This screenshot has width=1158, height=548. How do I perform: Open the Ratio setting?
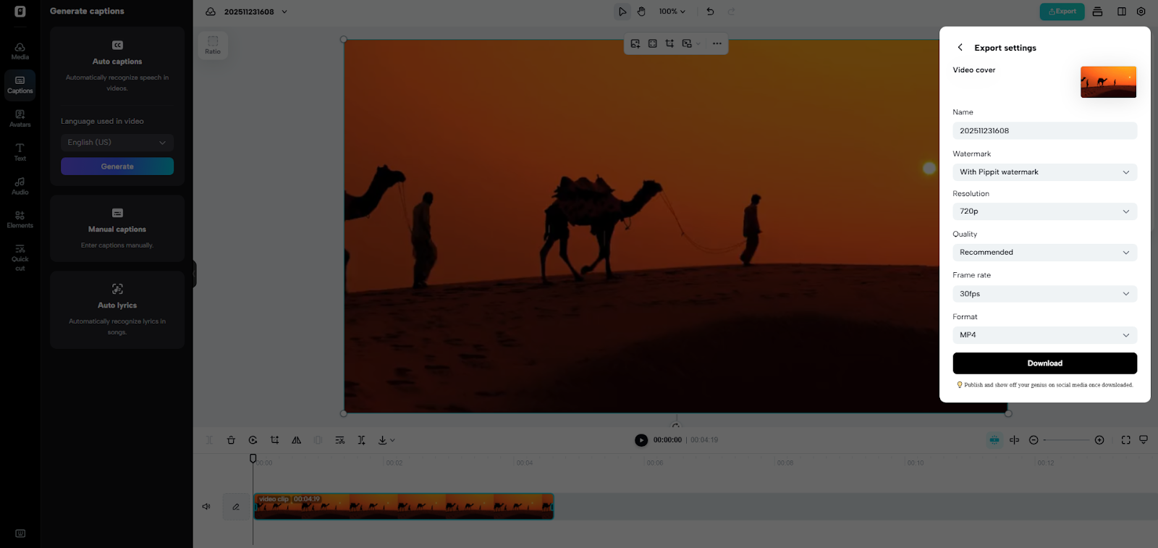point(213,45)
